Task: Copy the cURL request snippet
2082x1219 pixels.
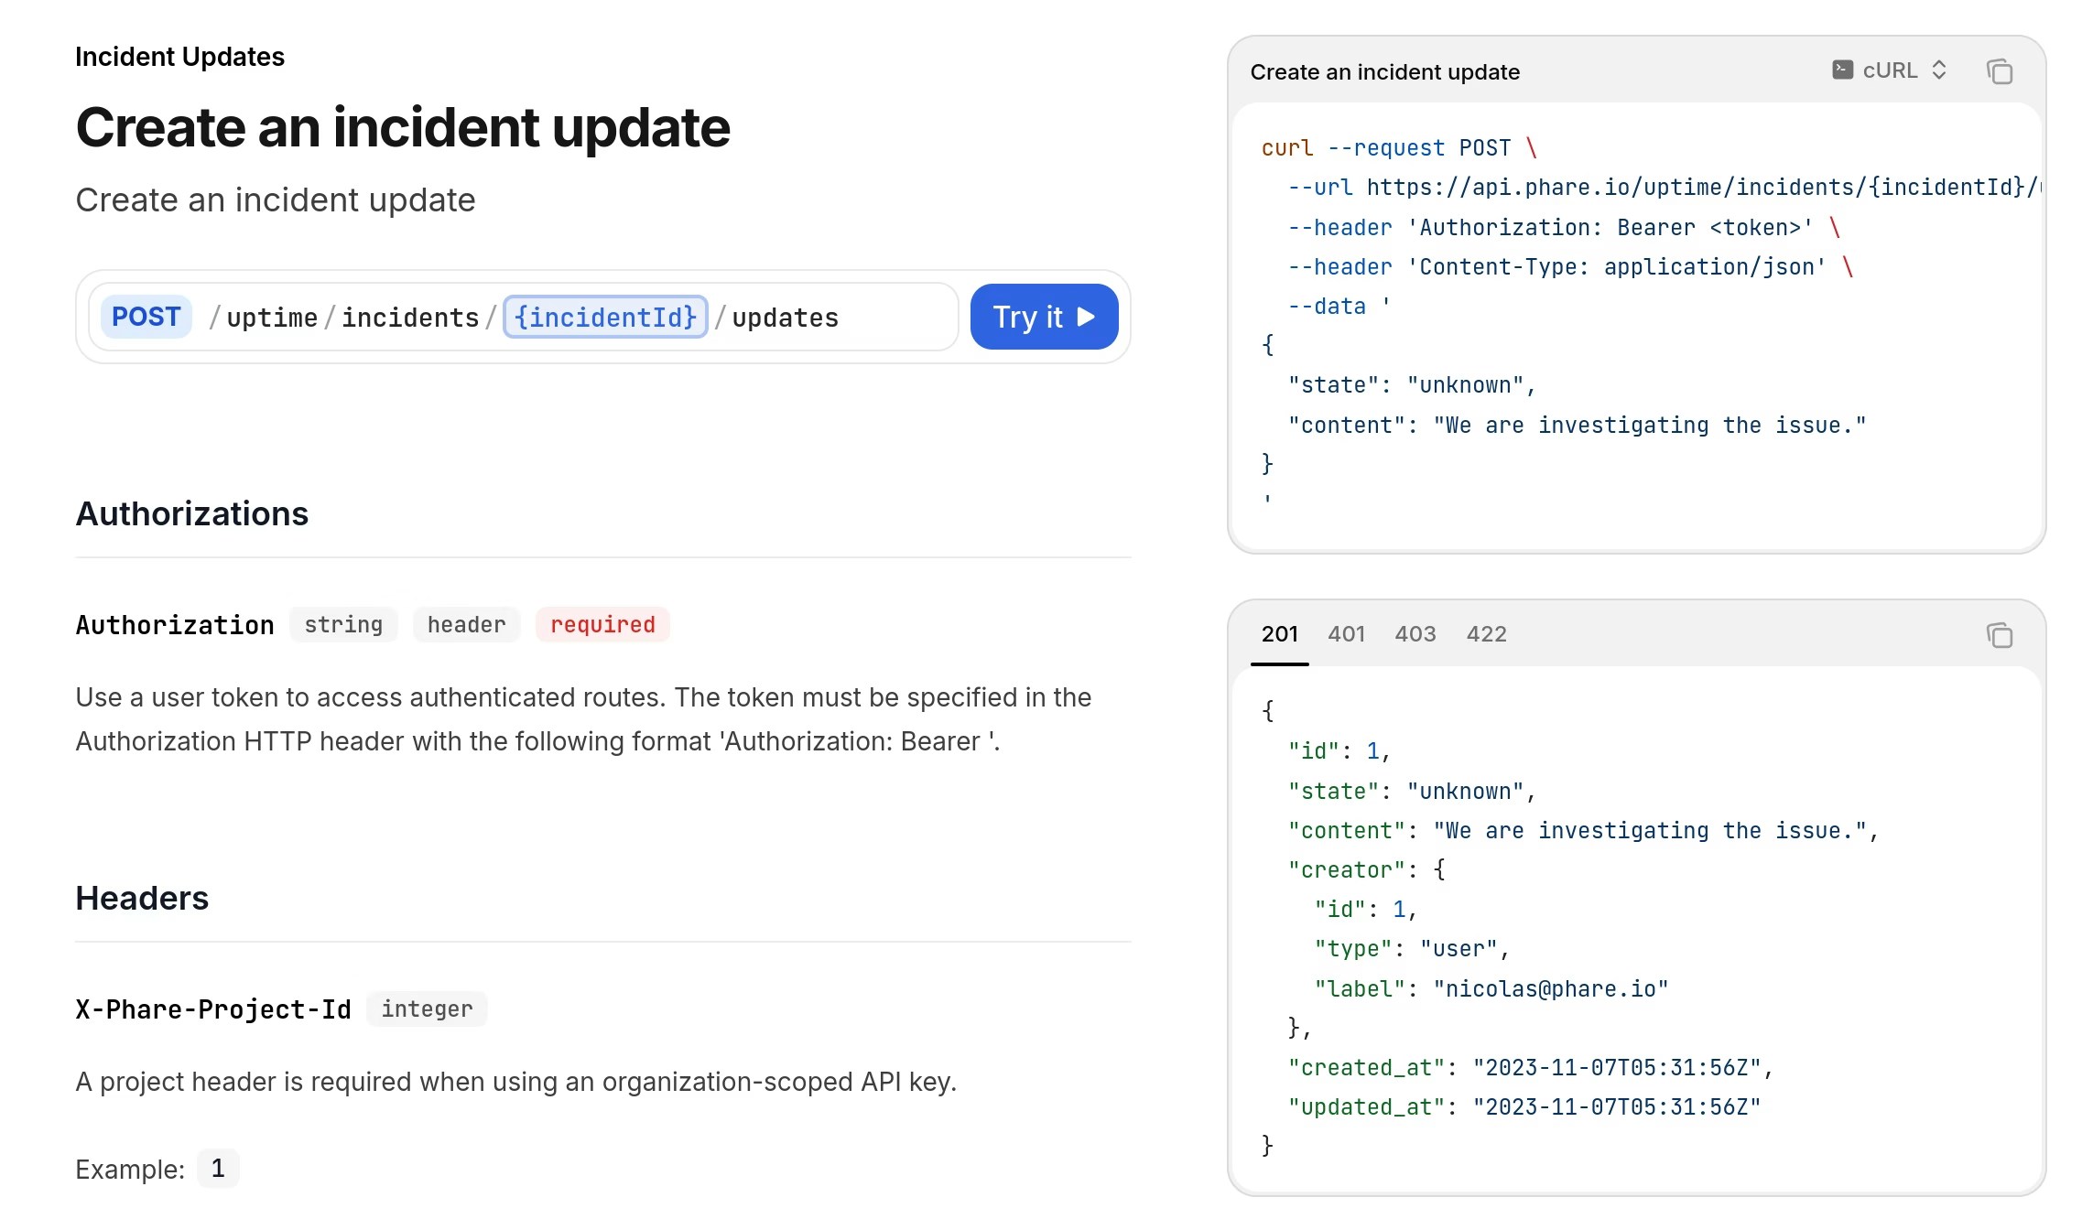Action: (x=2001, y=71)
